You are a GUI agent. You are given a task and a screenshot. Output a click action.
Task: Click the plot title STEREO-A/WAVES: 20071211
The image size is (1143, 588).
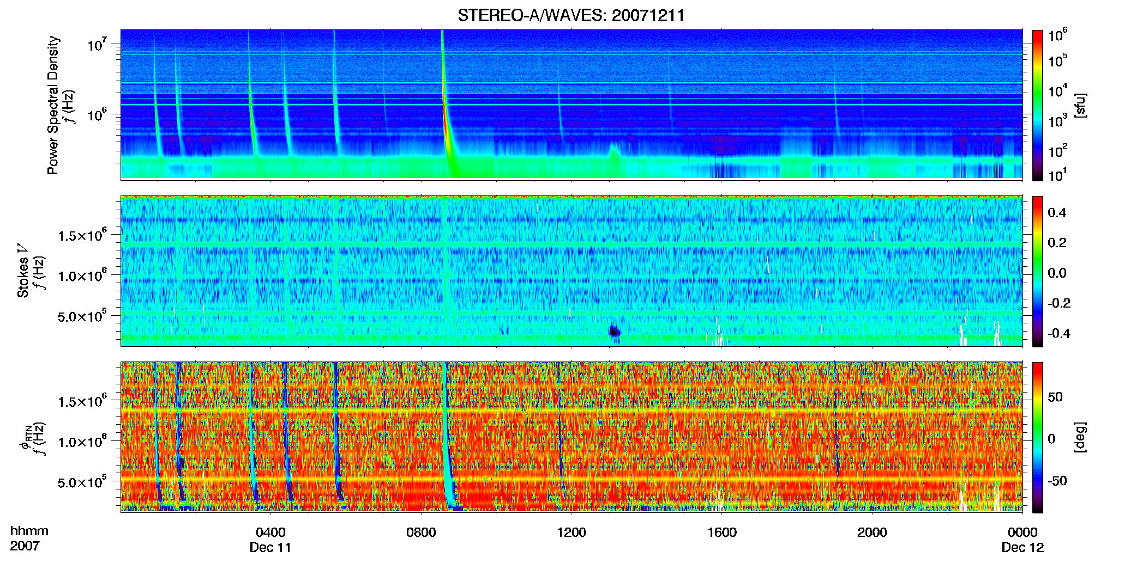click(x=571, y=15)
